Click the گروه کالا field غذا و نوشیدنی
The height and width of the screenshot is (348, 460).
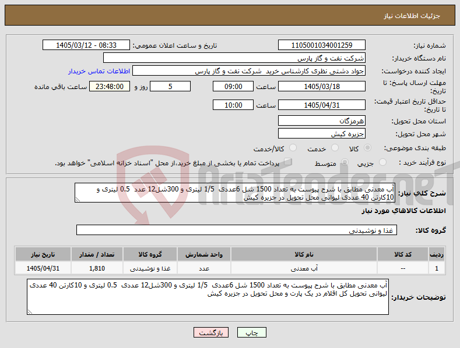(237, 230)
